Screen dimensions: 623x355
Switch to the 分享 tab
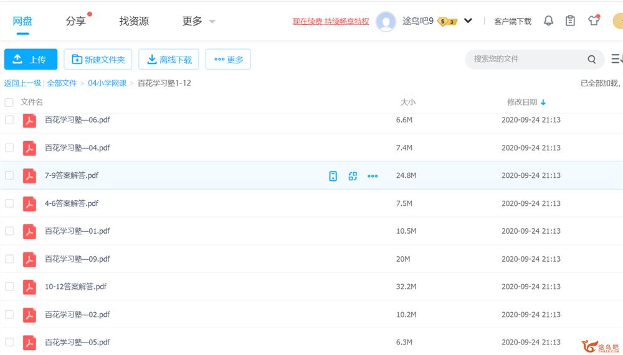[75, 21]
